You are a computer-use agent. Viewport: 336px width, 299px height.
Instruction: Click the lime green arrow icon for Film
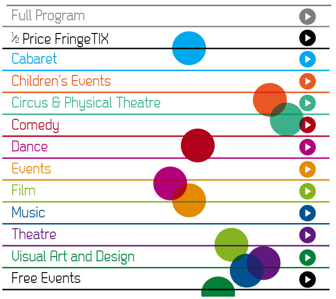click(307, 191)
